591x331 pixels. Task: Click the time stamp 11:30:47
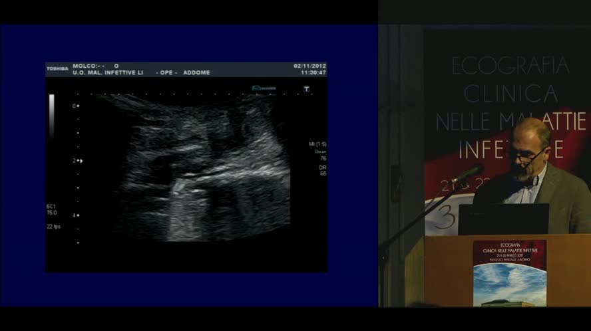312,72
